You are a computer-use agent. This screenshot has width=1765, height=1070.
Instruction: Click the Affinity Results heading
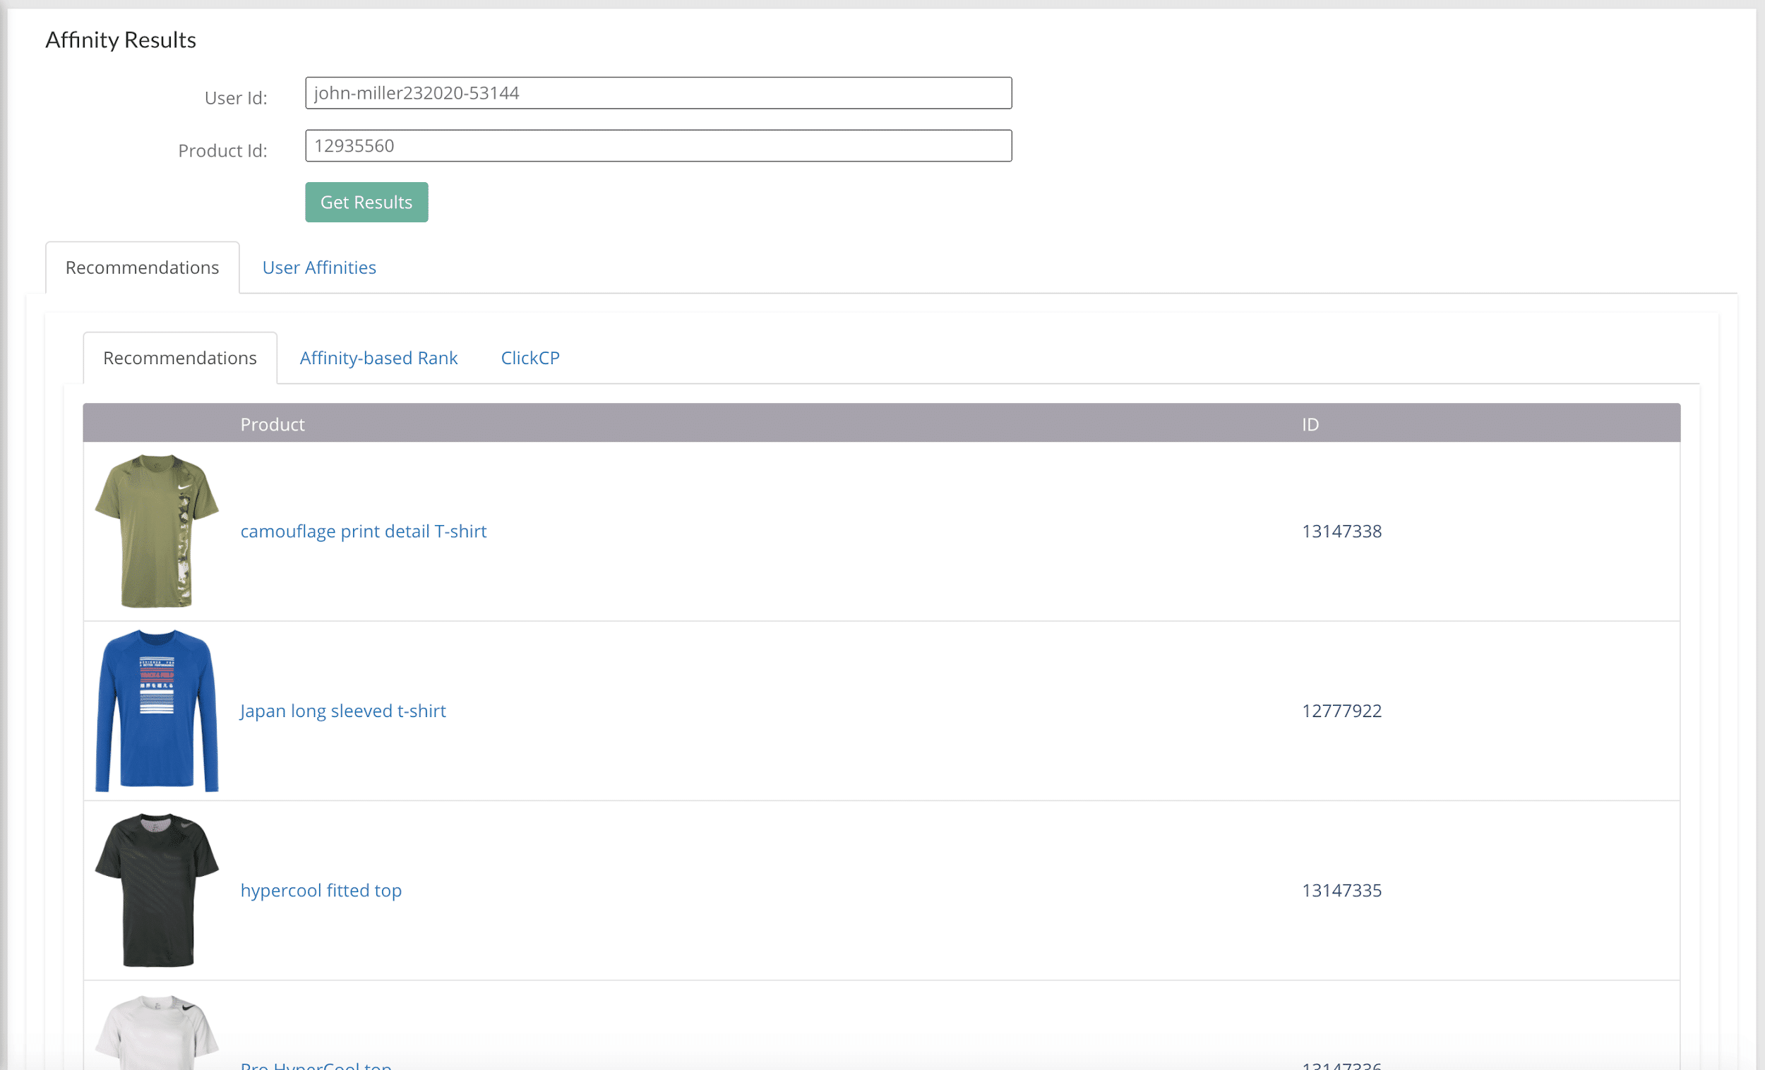[x=120, y=40]
